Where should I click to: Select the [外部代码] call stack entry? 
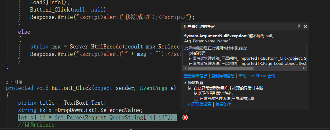click(198, 53)
